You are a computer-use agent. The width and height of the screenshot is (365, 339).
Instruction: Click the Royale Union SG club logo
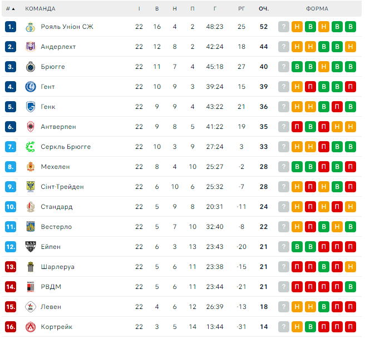point(31,27)
